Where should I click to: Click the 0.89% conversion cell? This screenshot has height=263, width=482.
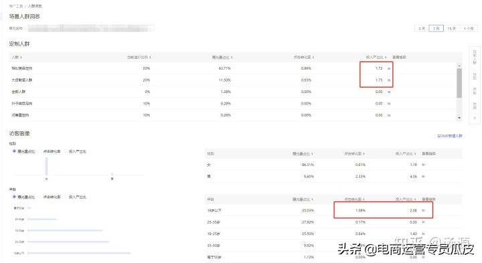tap(306, 68)
